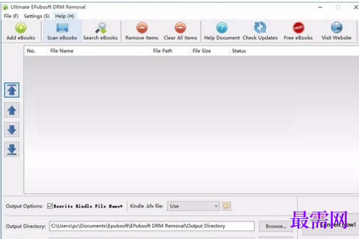Viewport: 359px width, 239px height.
Task: Open Search eBooks from the toolbar
Action: (100, 28)
